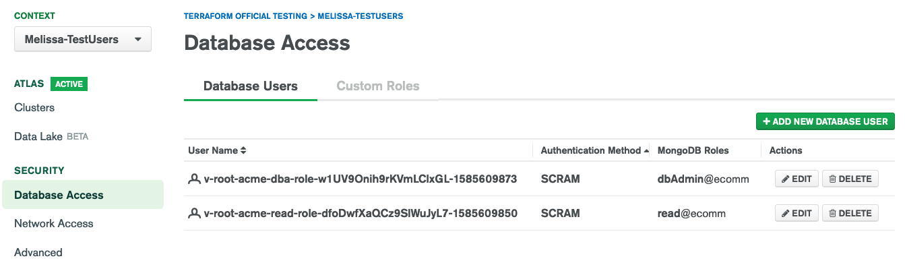This screenshot has width=905, height=271.
Task: Edit the read-role database user
Action: (x=797, y=213)
